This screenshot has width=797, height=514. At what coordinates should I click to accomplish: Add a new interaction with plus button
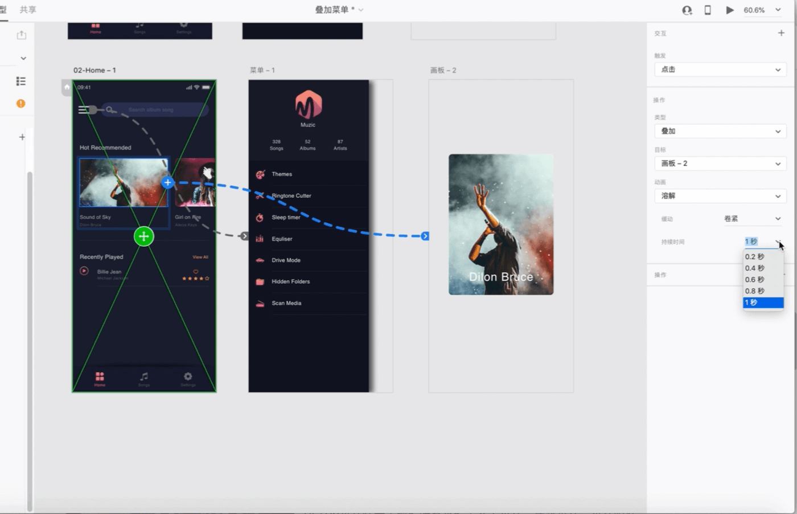pyautogui.click(x=781, y=33)
